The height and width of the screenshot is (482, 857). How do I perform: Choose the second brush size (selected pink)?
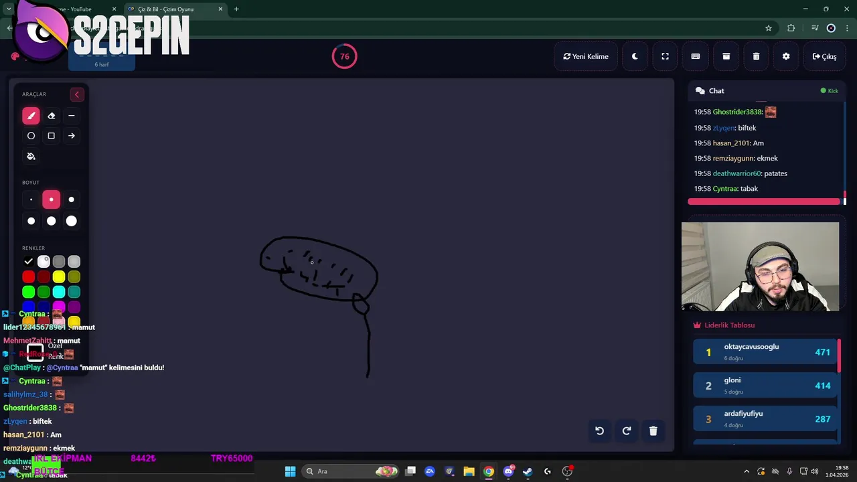[x=51, y=199]
